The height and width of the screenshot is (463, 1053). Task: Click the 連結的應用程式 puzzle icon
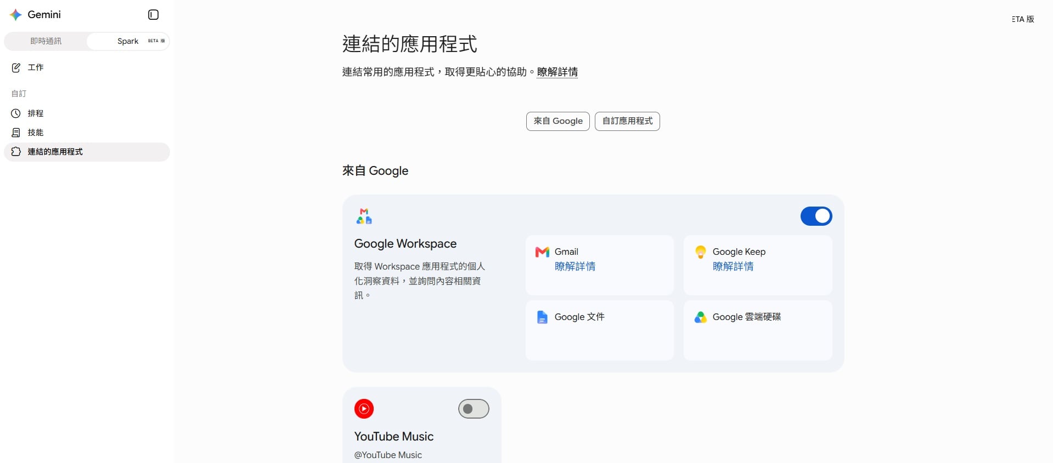(x=16, y=152)
